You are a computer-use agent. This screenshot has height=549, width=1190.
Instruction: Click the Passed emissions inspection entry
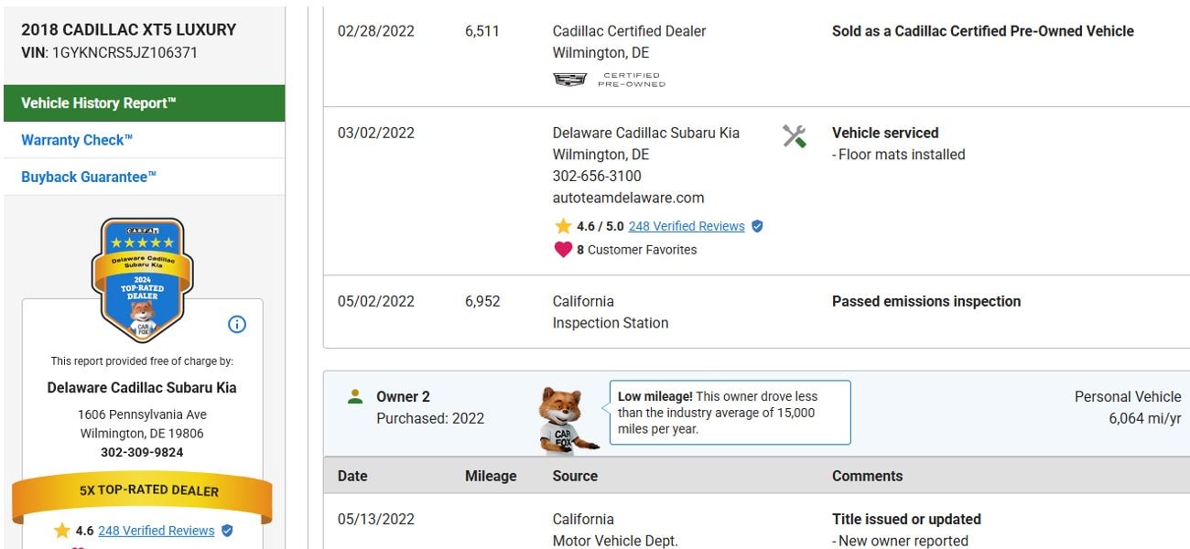coord(925,301)
